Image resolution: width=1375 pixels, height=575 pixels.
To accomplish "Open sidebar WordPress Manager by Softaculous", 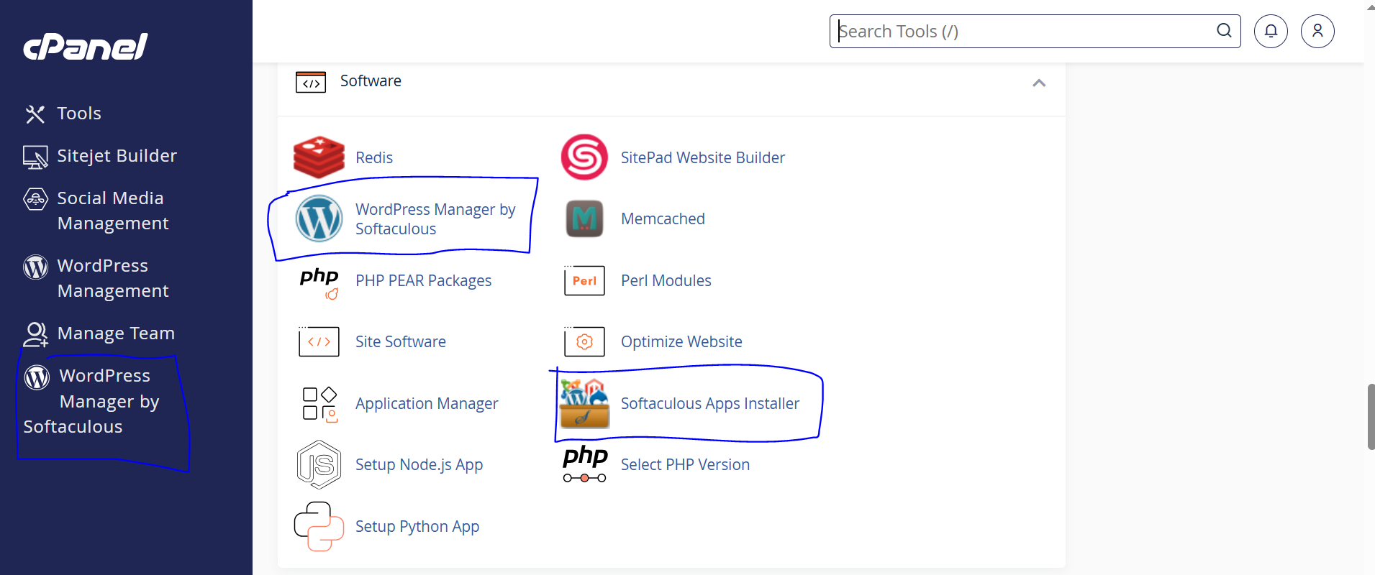I will click(91, 401).
